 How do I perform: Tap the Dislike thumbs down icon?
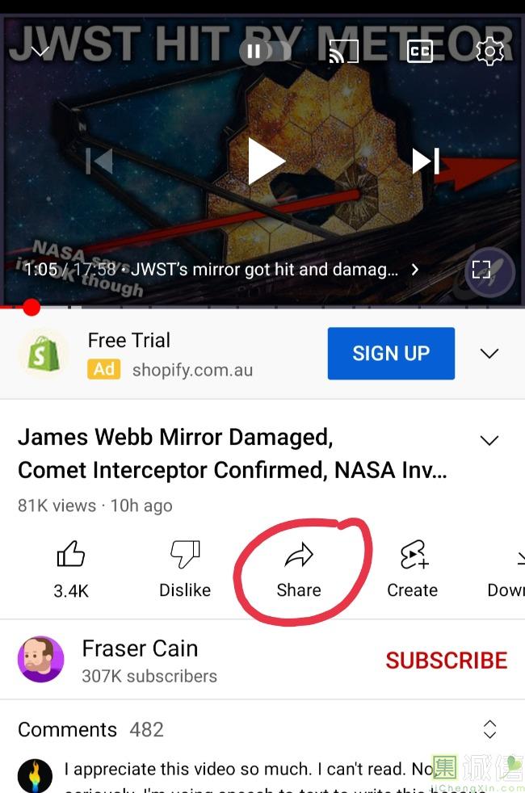(x=185, y=554)
